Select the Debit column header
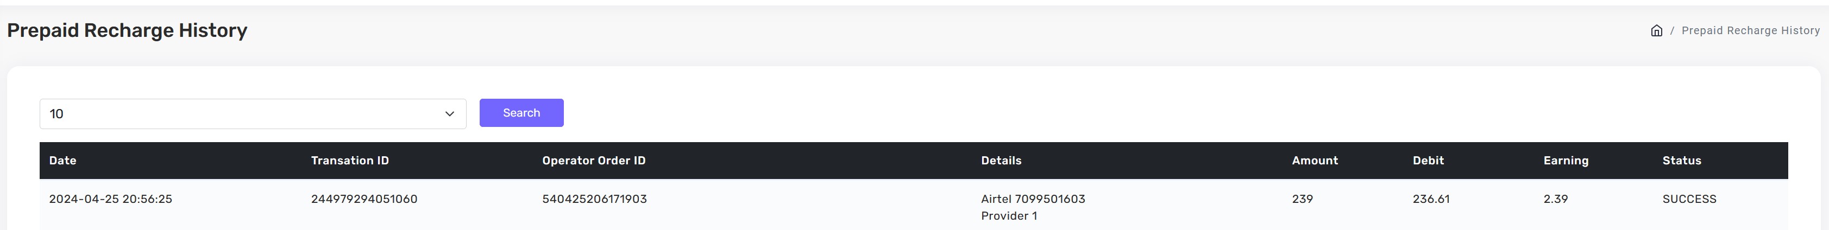 coord(1428,161)
